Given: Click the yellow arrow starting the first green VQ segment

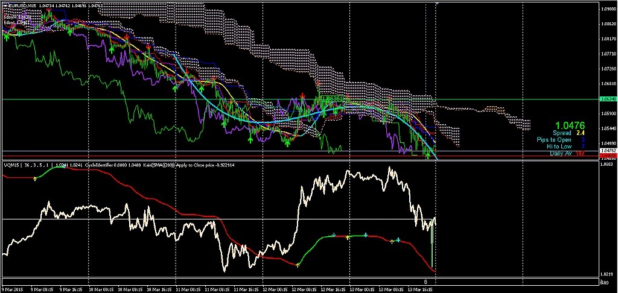Looking at the screenshot, I should (35, 178).
